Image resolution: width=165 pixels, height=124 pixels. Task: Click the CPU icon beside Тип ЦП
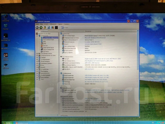(63, 59)
